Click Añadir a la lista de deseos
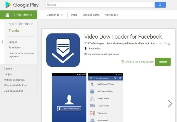The width and height of the screenshot is (177, 122). point(139,62)
